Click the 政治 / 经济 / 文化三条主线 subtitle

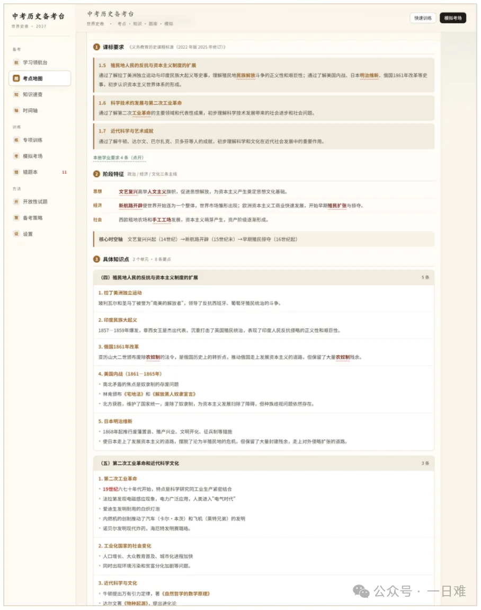tap(152, 174)
